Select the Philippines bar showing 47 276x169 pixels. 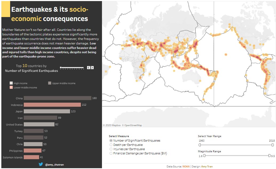(x=33, y=151)
